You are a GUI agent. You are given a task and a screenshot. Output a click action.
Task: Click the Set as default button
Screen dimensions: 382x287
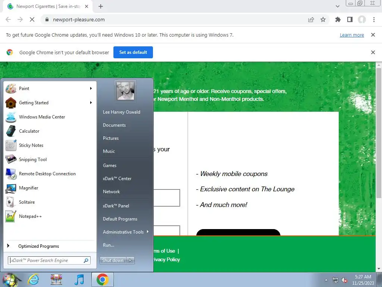point(133,52)
